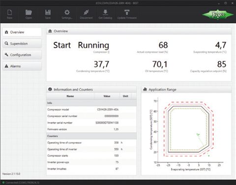The height and width of the screenshot is (185, 236).
Task: Click the Version 2.1.13.0 label
Action: click(x=11, y=174)
